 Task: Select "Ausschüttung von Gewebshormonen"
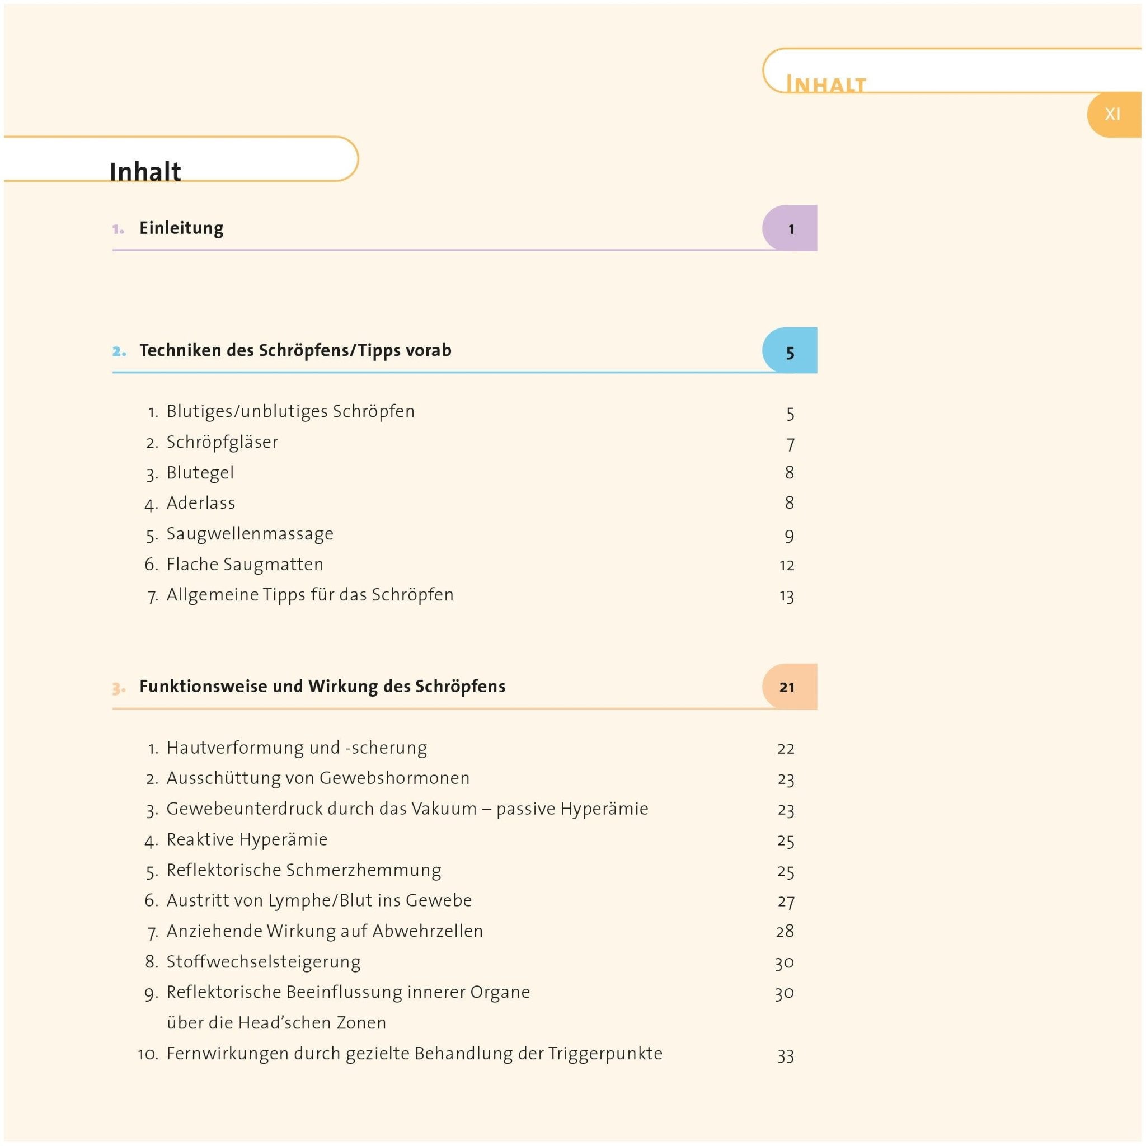[x=318, y=778]
